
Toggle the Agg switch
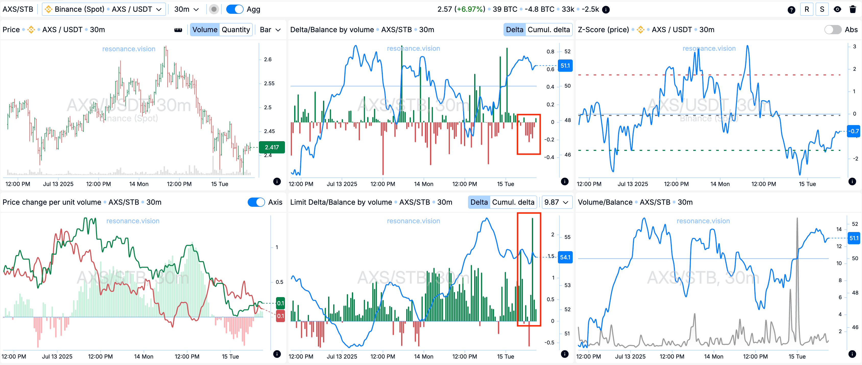click(x=235, y=9)
